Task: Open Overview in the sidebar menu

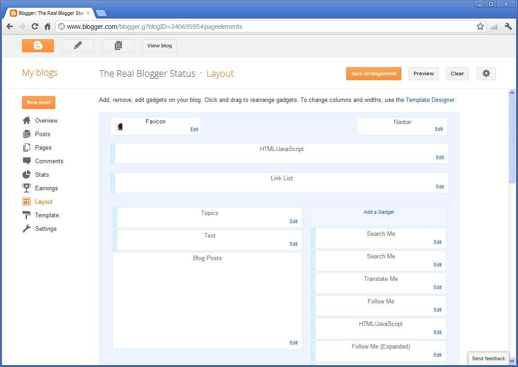Action: [x=46, y=121]
